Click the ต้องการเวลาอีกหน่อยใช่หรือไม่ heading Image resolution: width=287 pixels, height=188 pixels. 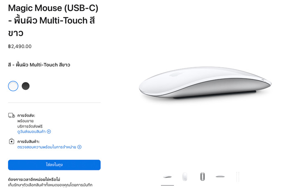pos(34,179)
